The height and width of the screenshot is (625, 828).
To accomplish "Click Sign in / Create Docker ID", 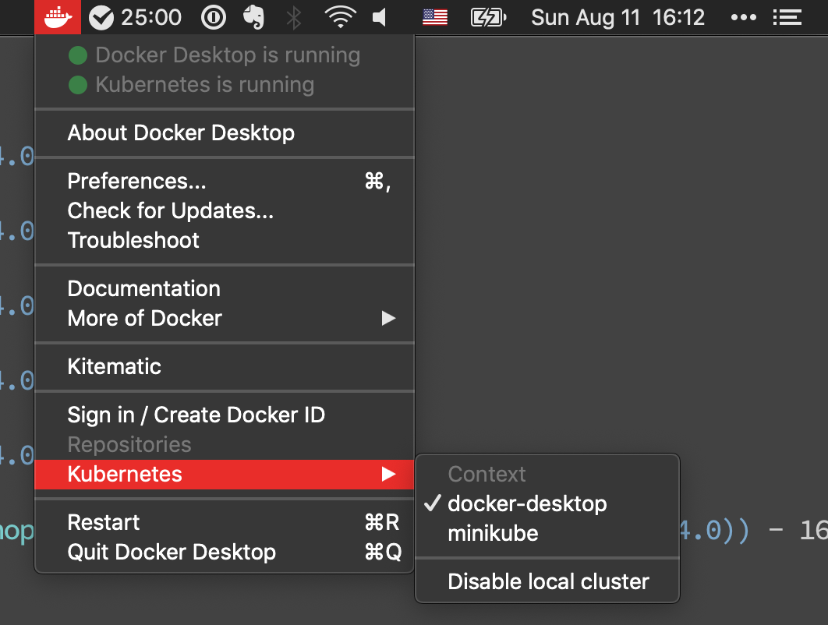I will pyautogui.click(x=196, y=415).
